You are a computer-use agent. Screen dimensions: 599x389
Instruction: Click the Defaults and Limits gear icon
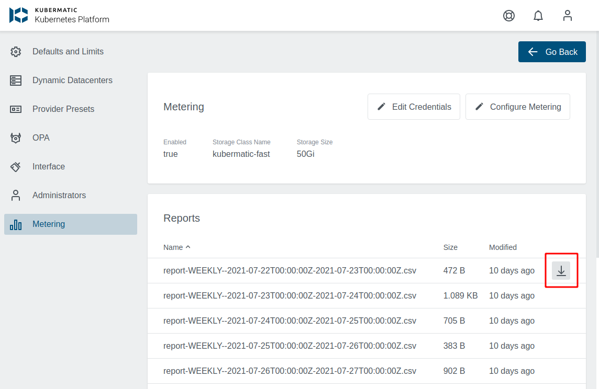coord(15,51)
